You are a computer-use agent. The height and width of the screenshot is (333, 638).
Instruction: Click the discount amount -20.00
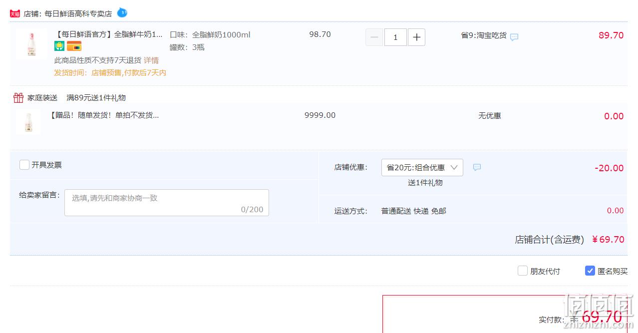pyautogui.click(x=609, y=168)
